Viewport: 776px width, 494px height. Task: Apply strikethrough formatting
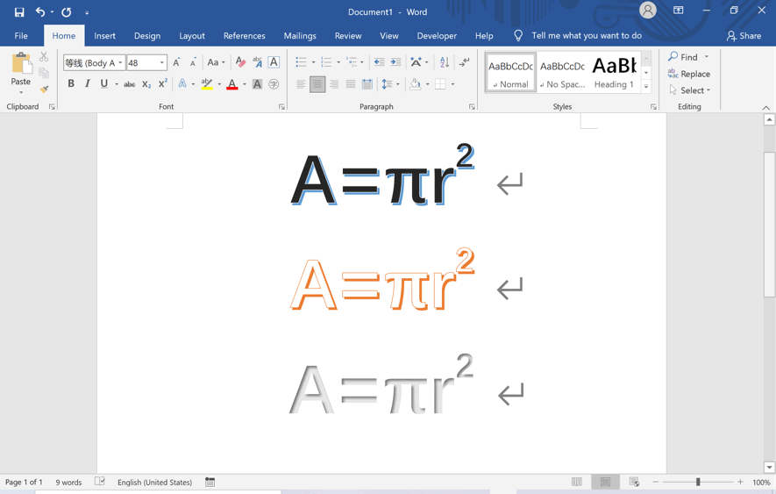[x=129, y=84]
